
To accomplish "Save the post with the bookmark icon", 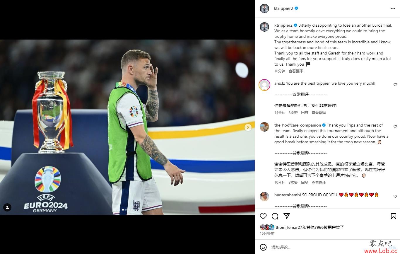I will (x=394, y=216).
